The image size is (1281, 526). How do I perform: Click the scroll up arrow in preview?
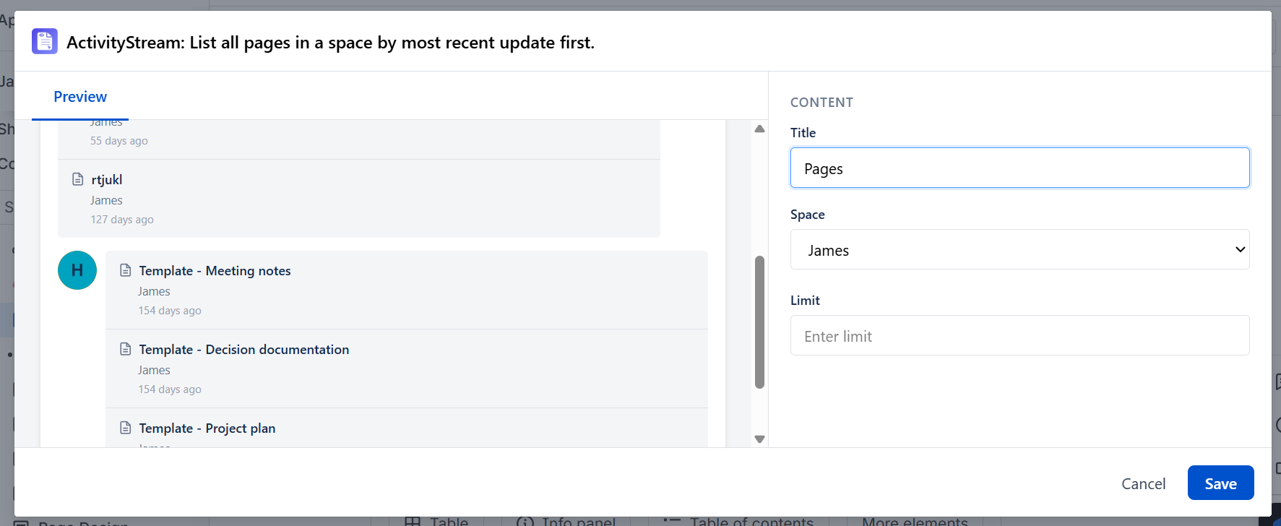point(759,129)
